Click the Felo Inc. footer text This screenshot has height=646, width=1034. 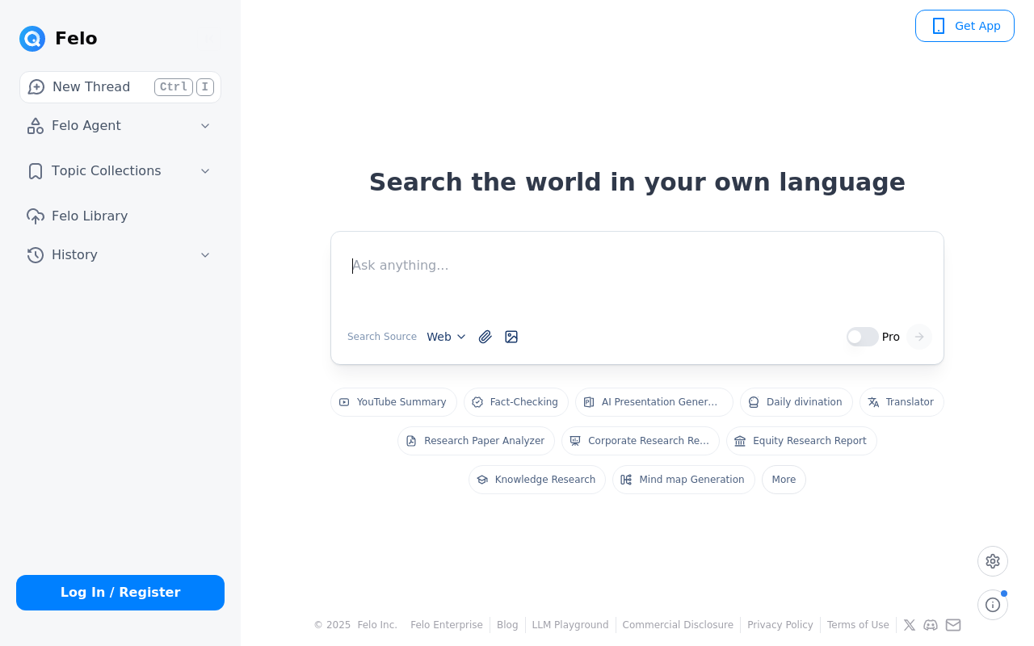pyautogui.click(x=377, y=625)
